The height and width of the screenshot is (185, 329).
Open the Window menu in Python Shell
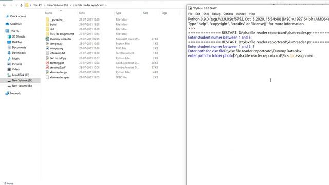241,14
